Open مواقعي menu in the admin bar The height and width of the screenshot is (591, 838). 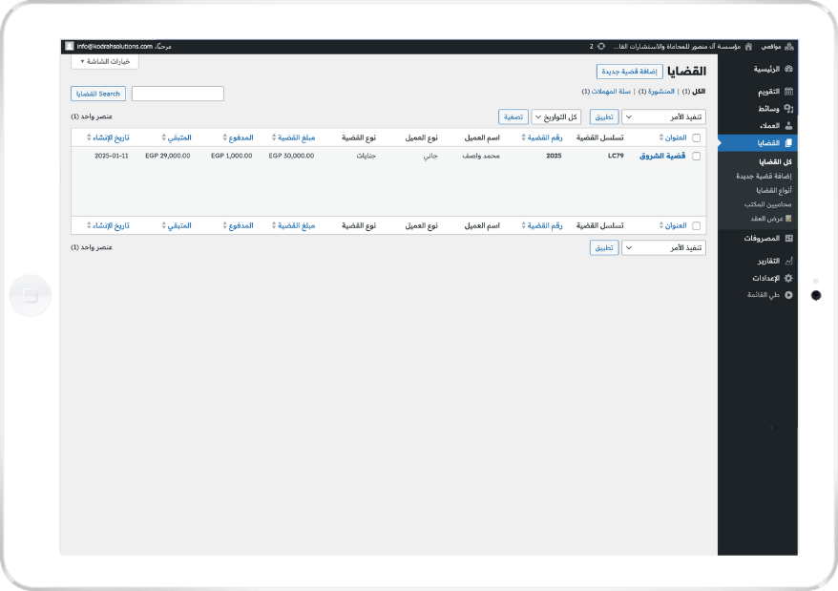point(777,47)
